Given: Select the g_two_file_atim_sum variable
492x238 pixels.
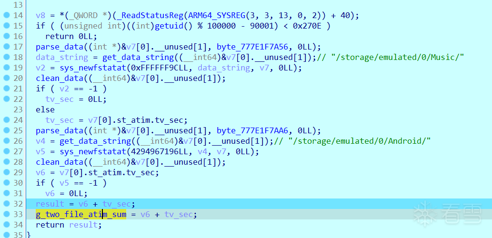Looking at the screenshot, I should pyautogui.click(x=81, y=215).
